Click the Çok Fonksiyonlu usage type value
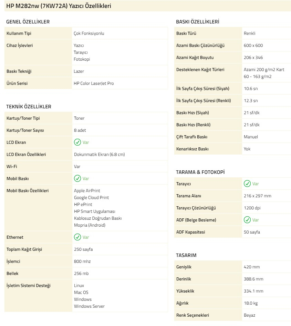 tap(89, 33)
